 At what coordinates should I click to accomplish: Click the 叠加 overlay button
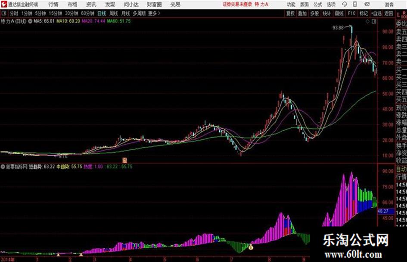click(x=302, y=13)
